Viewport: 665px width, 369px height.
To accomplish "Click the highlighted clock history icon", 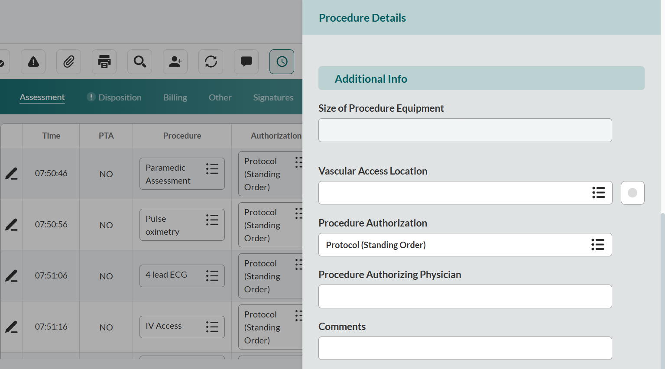I will [x=282, y=61].
